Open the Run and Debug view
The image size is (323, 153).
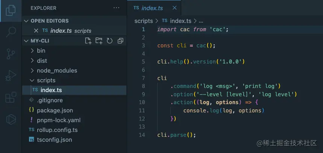coord(11,76)
